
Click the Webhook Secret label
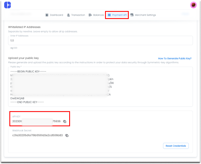(22, 130)
